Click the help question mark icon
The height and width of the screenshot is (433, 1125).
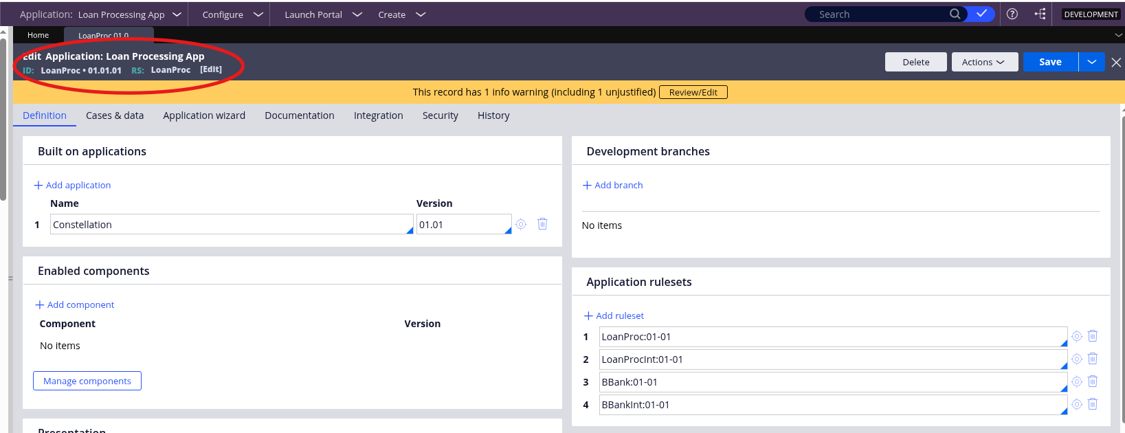click(1012, 14)
